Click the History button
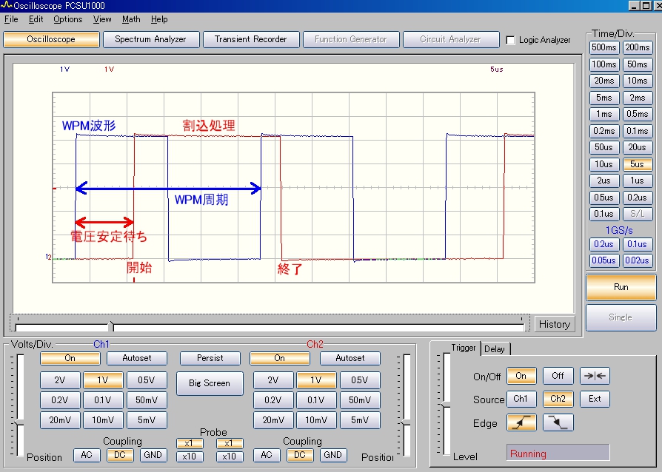 tap(554, 324)
